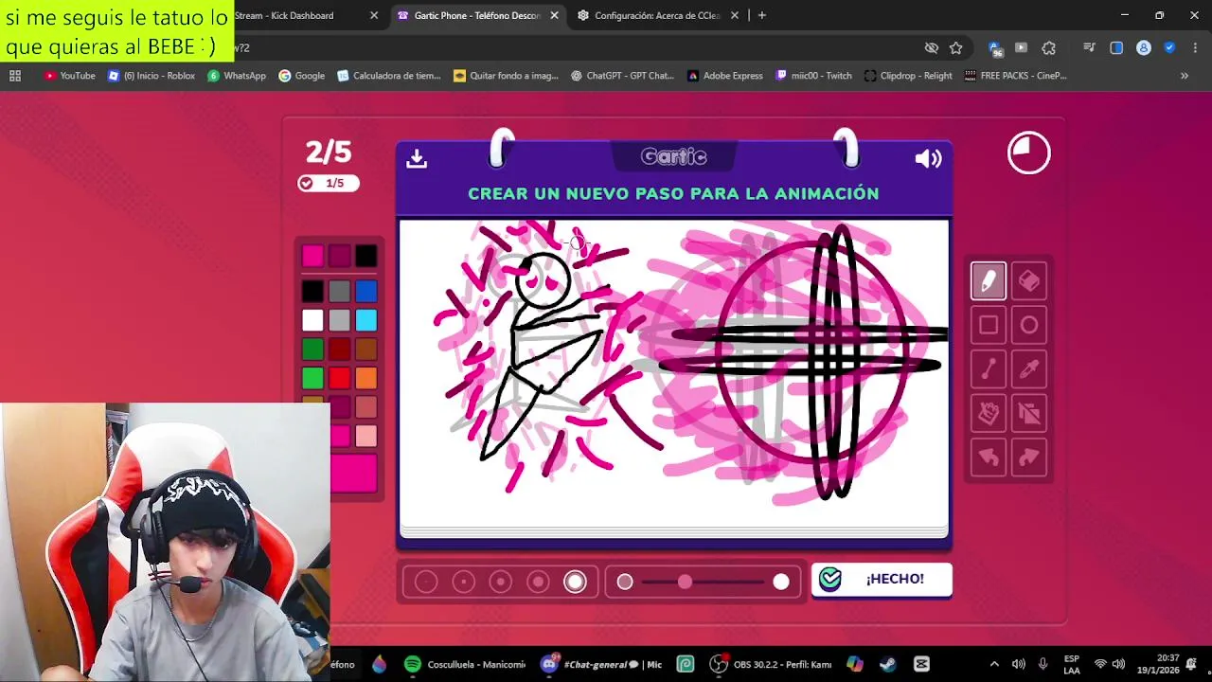Click the clipboard paste drawing tool
Screen dimensions: 1212x682
click(x=988, y=413)
